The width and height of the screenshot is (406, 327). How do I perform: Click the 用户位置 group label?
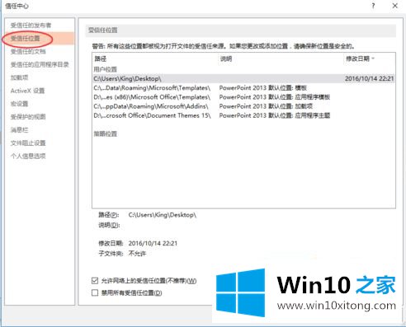106,69
